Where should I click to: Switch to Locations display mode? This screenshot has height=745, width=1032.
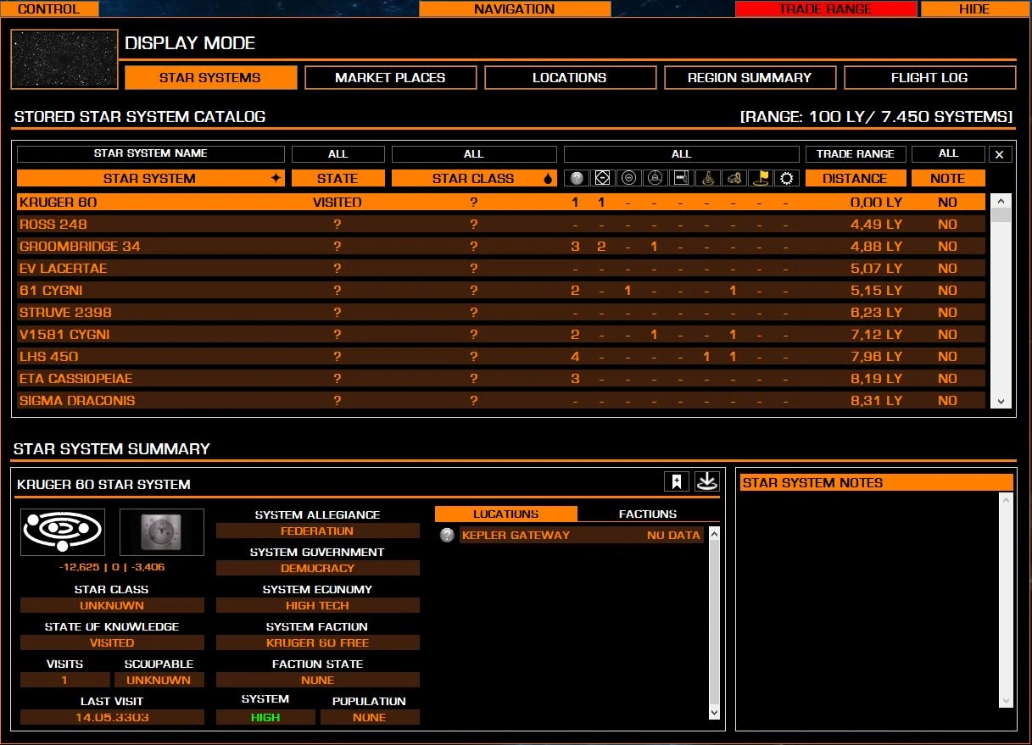click(570, 77)
